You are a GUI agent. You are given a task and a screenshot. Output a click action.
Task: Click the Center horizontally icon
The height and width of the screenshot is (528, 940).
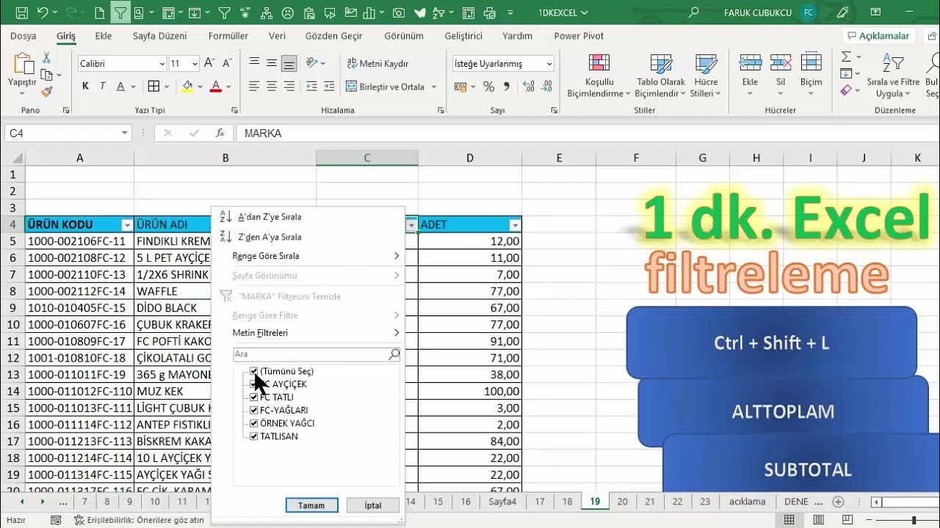point(272,87)
